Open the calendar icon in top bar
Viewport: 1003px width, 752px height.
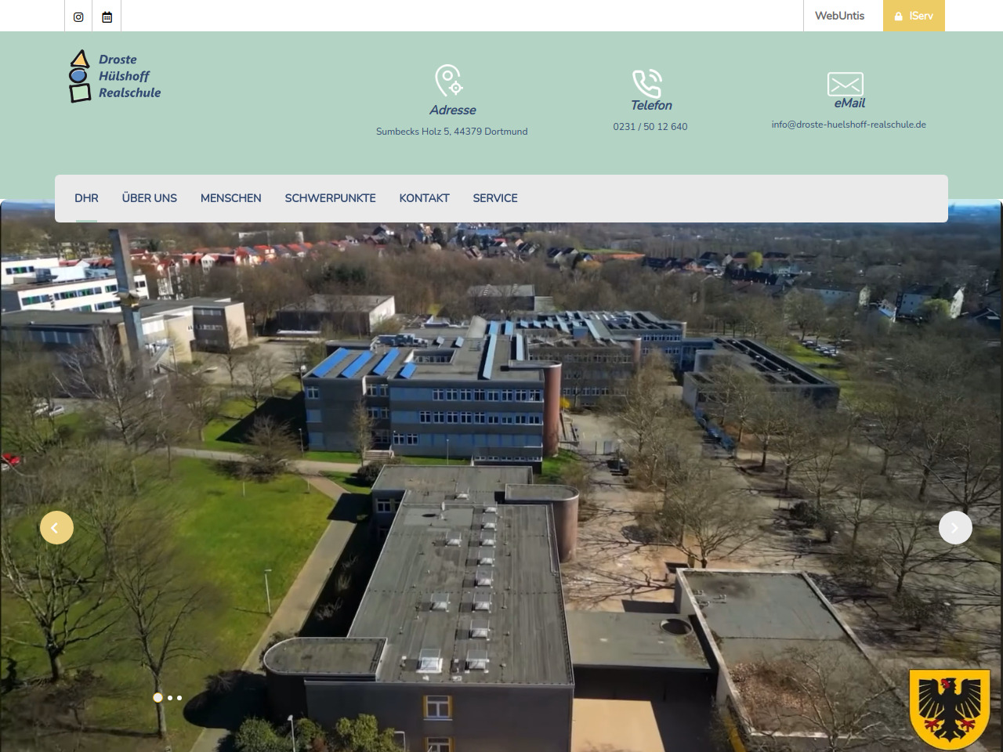[107, 16]
